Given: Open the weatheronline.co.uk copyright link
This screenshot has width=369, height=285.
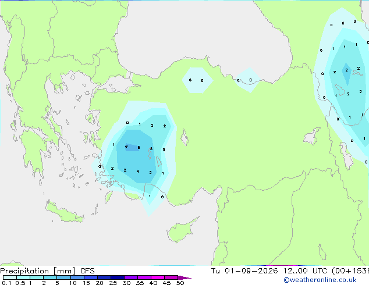Looking at the screenshot, I should click(x=320, y=280).
